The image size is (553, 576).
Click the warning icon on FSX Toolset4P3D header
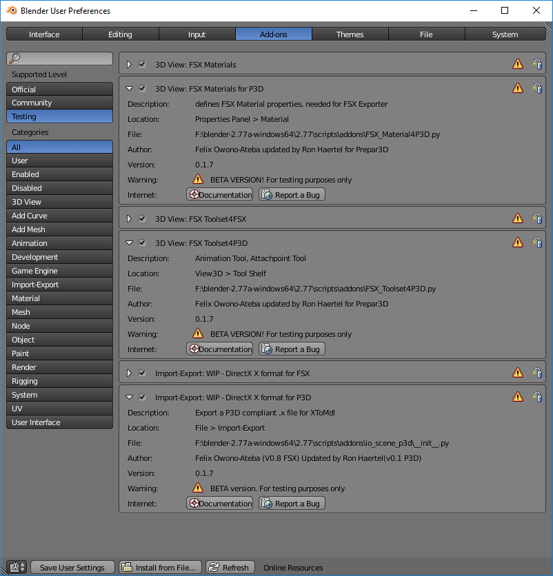click(x=518, y=243)
